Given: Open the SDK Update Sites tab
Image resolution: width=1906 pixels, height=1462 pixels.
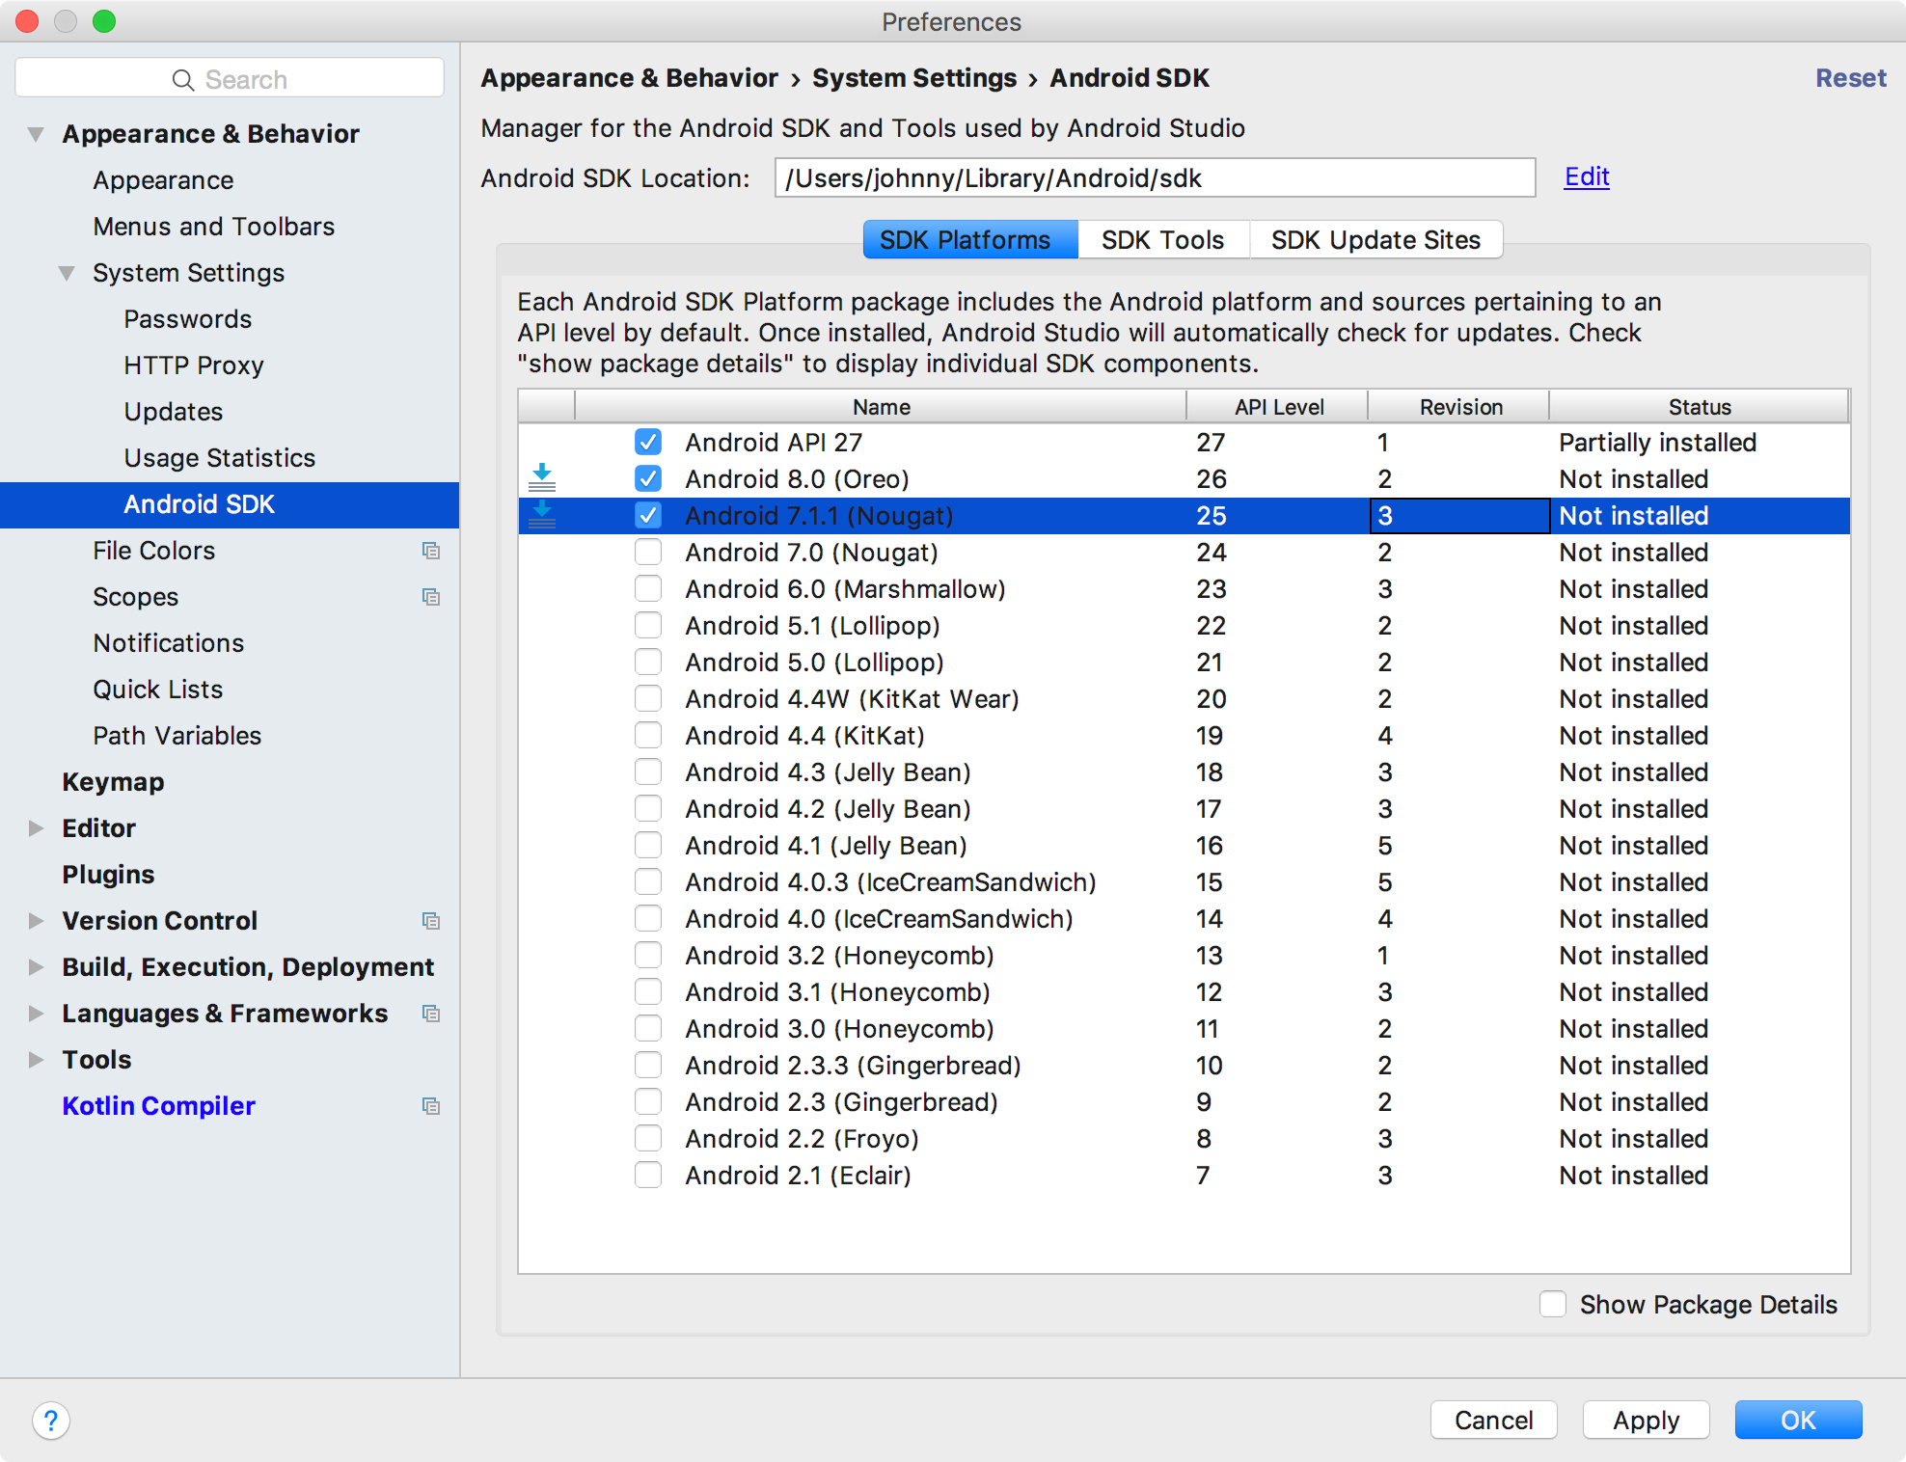Looking at the screenshot, I should pyautogui.click(x=1375, y=239).
